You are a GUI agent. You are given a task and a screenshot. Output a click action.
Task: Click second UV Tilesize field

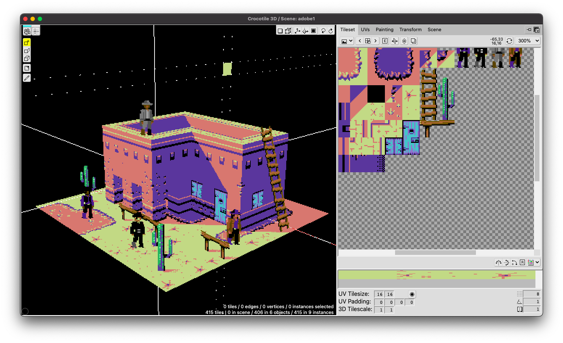pos(389,294)
